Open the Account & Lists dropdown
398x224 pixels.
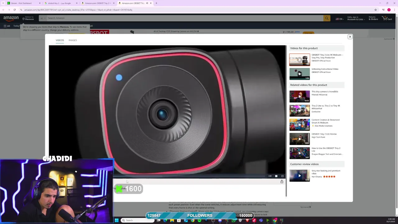pyautogui.click(x=356, y=18)
